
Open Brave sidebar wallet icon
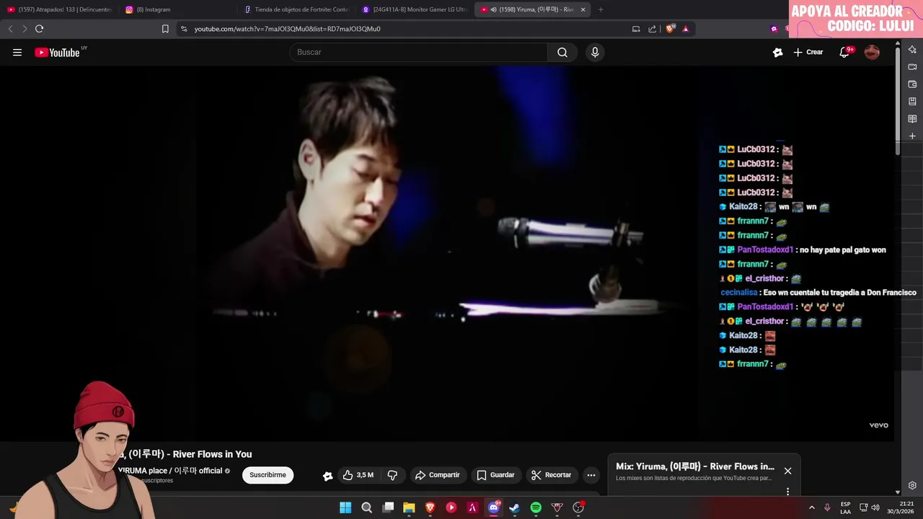912,84
